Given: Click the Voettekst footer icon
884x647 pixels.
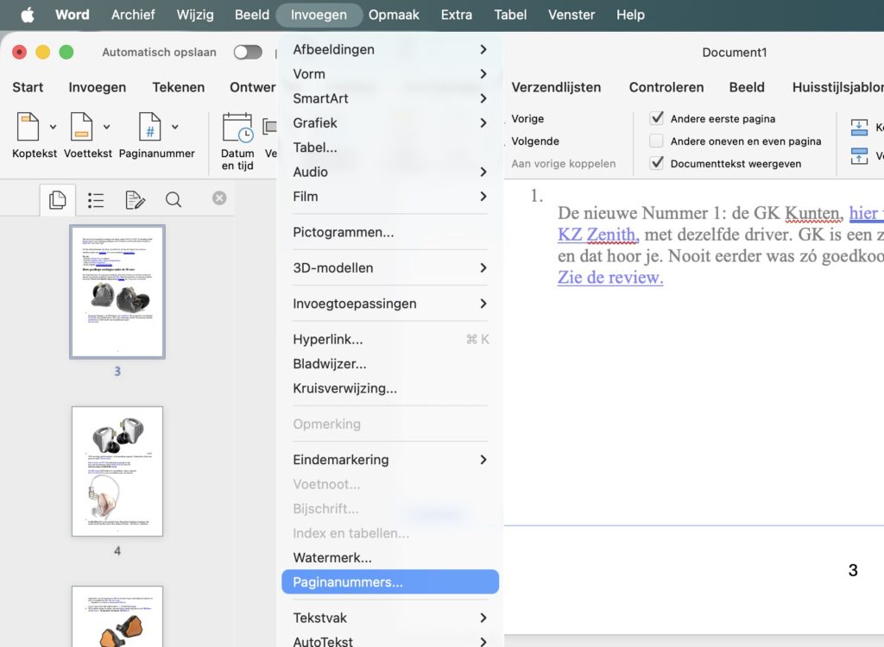Looking at the screenshot, I should pos(81,127).
